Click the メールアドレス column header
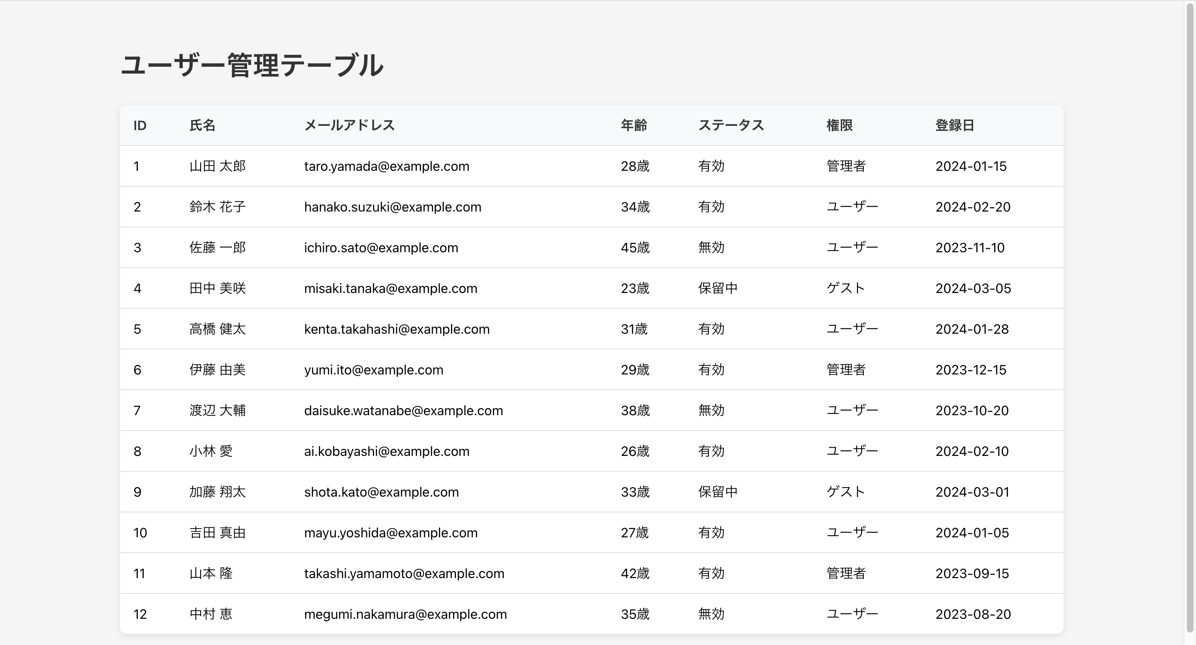Screen dimensions: 1196x645 coord(349,126)
